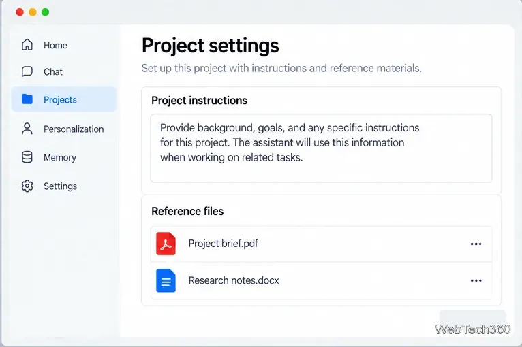Focus the Project instructions text box
Screen dimensions: 522x347
(321, 148)
